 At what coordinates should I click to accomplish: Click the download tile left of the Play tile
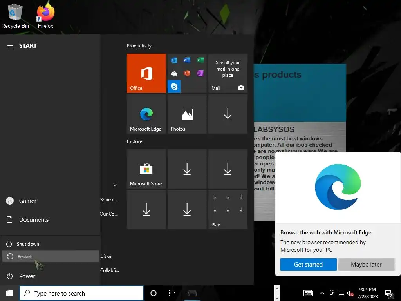(x=187, y=210)
